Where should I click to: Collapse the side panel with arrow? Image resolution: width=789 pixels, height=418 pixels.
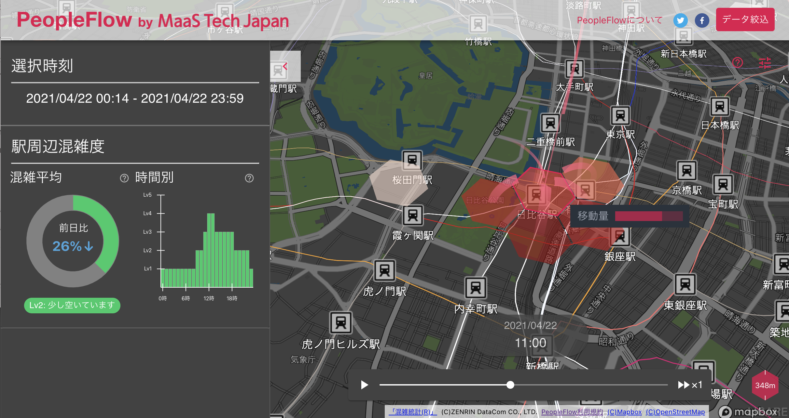coord(285,67)
